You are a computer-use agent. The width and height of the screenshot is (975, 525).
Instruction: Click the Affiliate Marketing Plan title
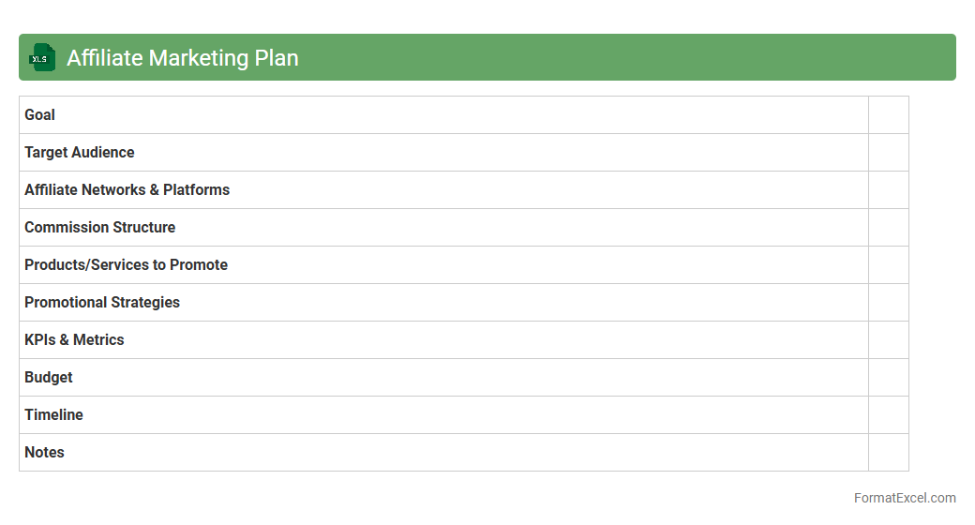pos(183,58)
